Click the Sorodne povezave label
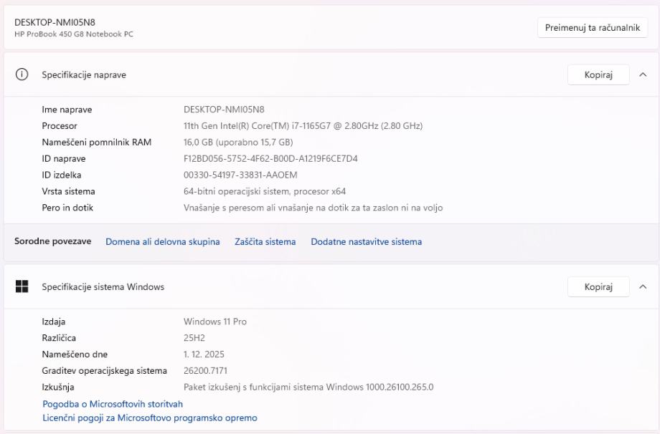The image size is (660, 434). [x=52, y=241]
